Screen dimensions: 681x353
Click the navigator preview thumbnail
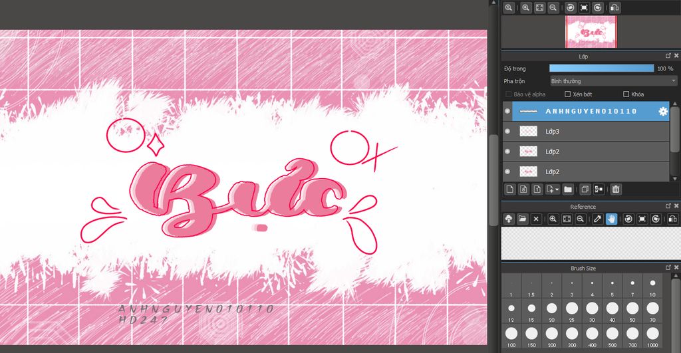591,32
